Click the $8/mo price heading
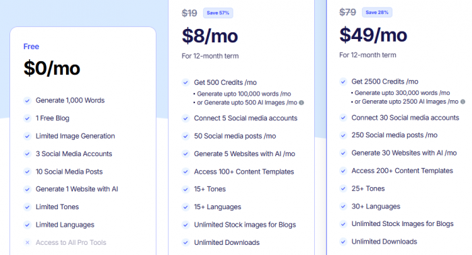This screenshot has height=255, width=472. click(210, 36)
